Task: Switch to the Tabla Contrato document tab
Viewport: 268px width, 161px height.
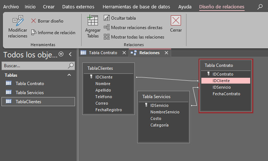Action: (103, 53)
